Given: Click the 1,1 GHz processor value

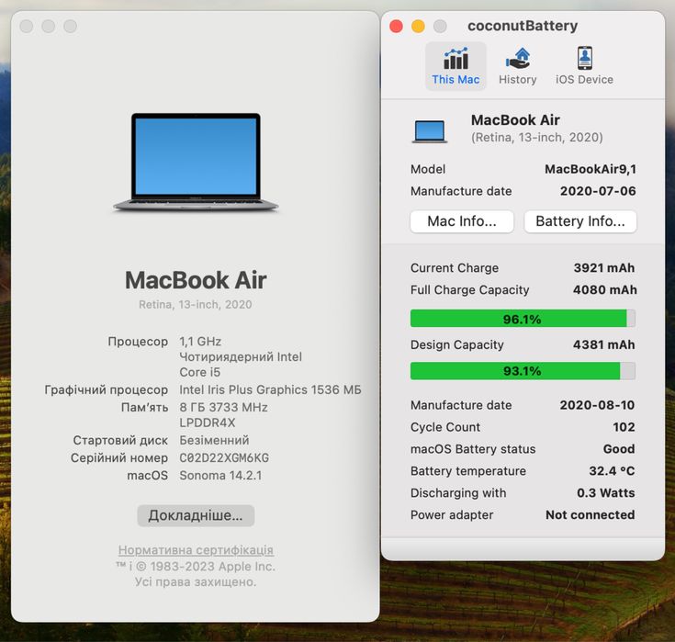Looking at the screenshot, I should (200, 342).
